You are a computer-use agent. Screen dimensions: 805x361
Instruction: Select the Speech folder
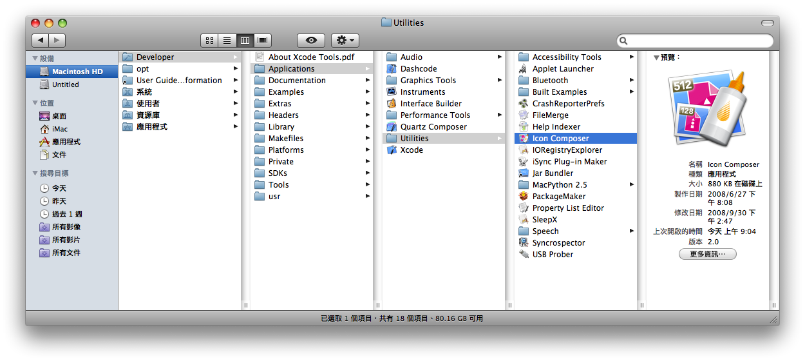[x=576, y=231]
